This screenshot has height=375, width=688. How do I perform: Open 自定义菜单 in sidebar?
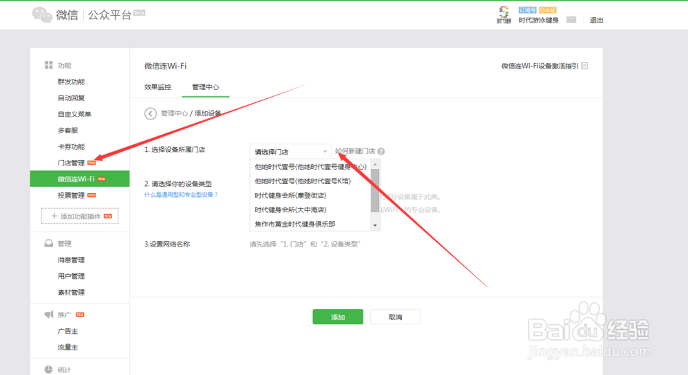point(74,114)
